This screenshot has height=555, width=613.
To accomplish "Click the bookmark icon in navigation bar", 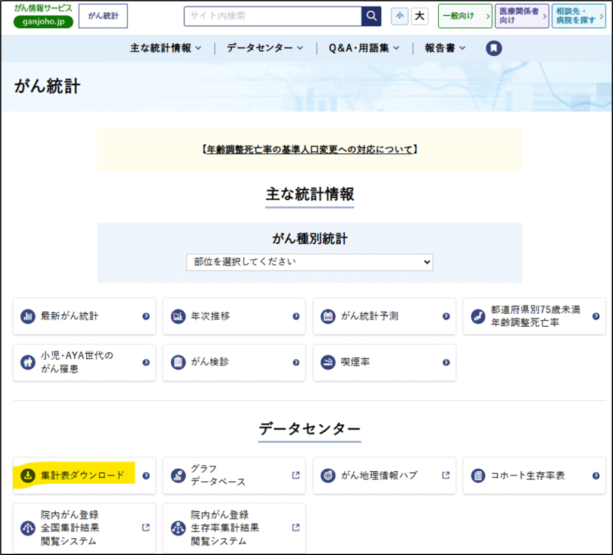I will click(x=493, y=48).
